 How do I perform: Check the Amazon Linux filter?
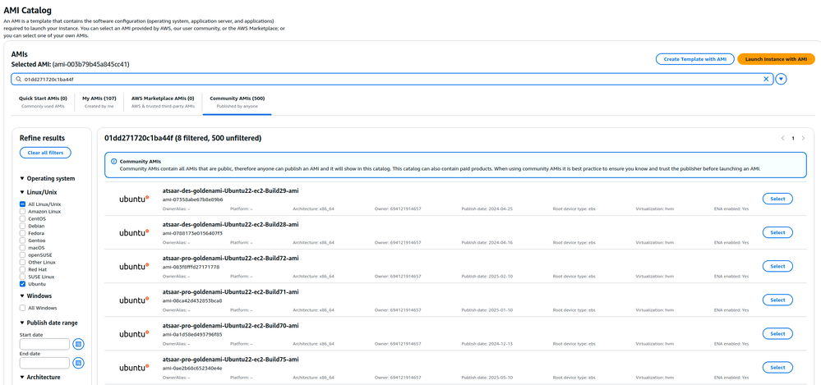(x=22, y=211)
